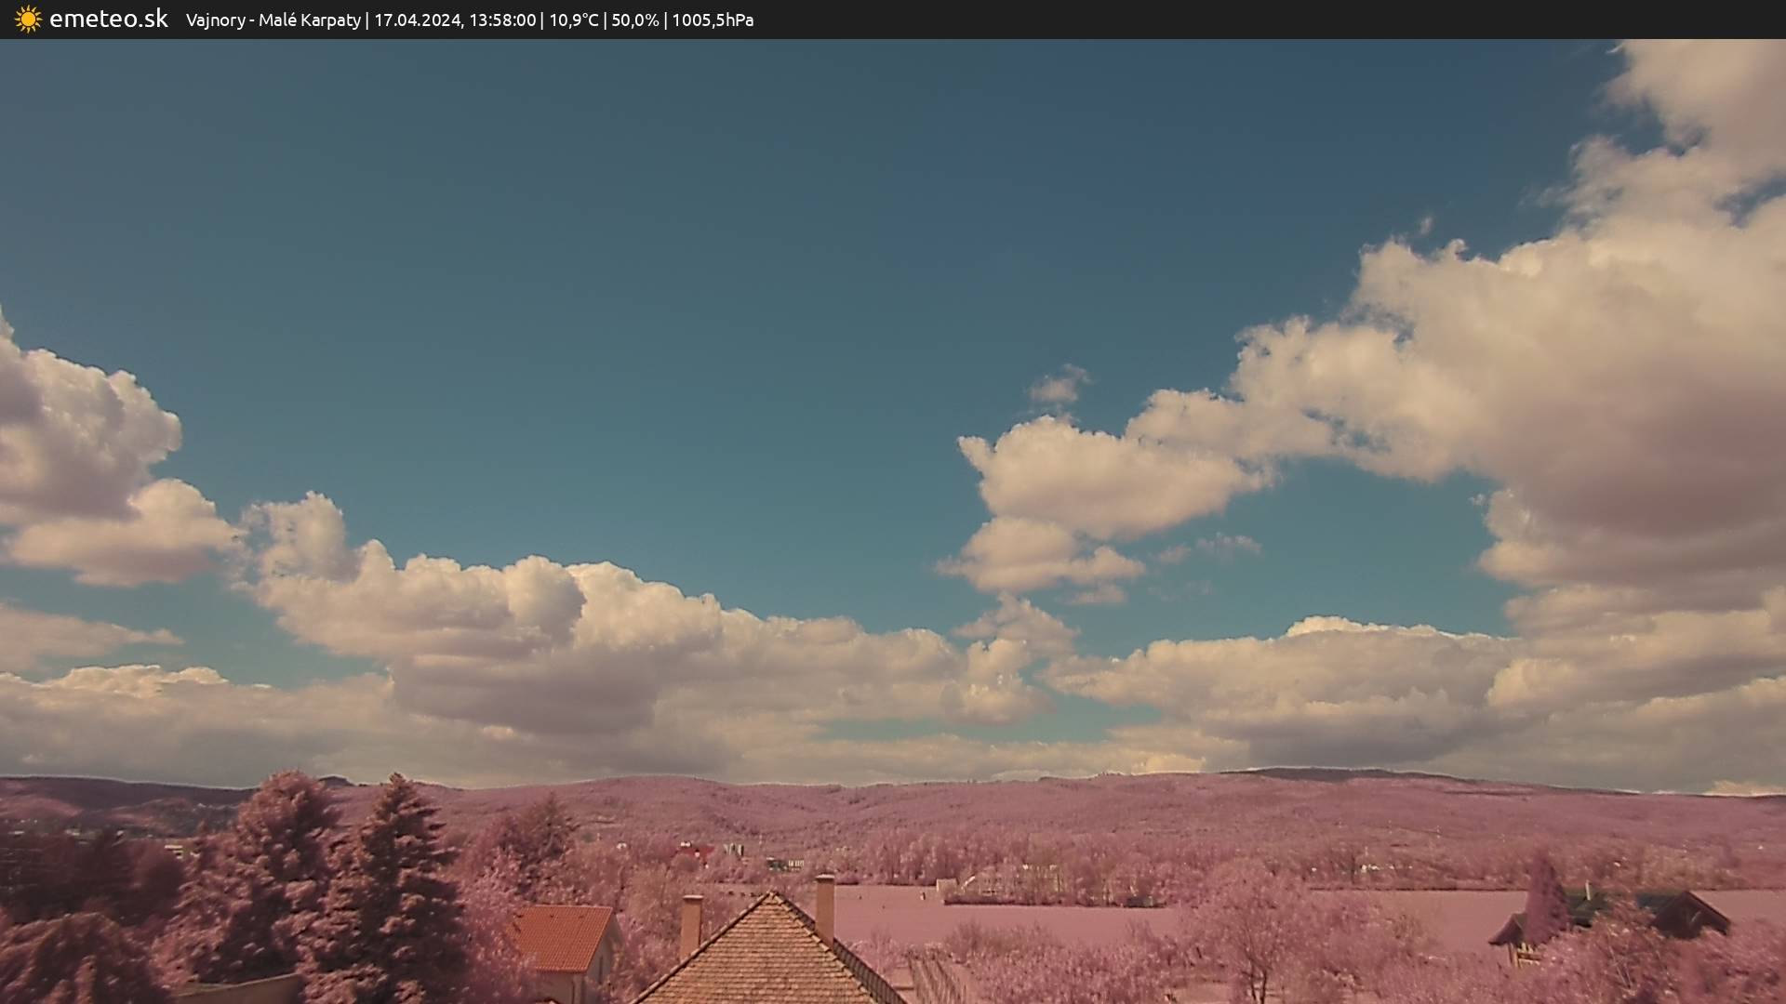Click the sun logo icon
The image size is (1786, 1004).
[x=28, y=20]
